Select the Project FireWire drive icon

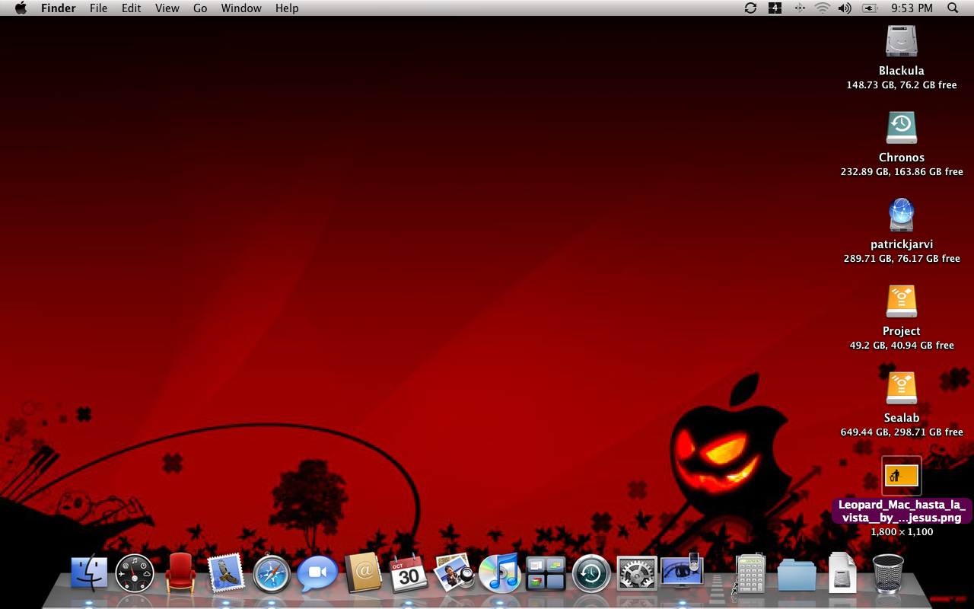point(902,301)
